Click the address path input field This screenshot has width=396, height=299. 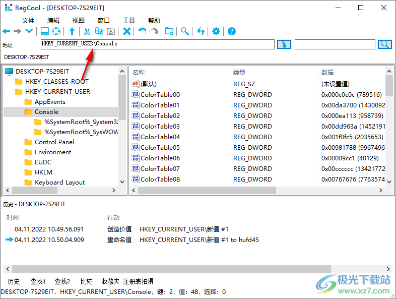click(x=157, y=44)
